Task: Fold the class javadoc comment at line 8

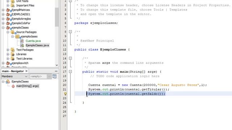Action: click(70, 32)
